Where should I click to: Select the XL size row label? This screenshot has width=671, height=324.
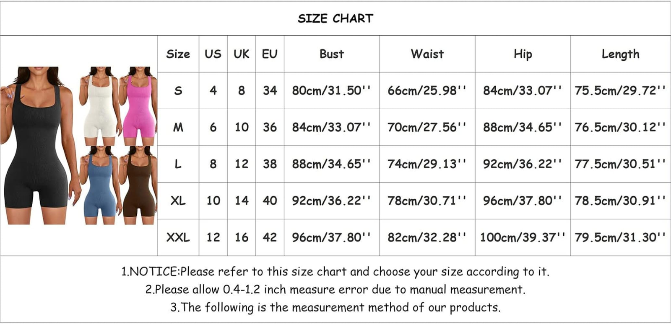178,201
